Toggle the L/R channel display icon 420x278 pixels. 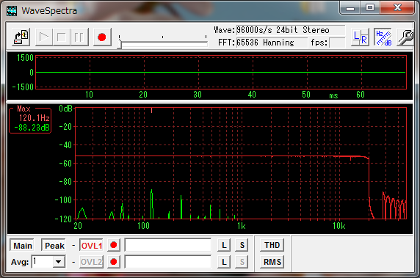click(360, 37)
